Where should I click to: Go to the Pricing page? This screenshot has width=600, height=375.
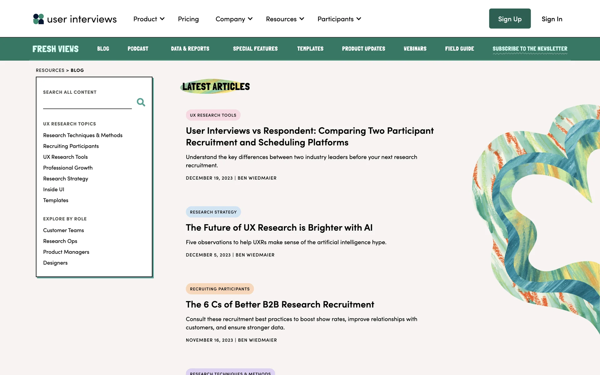(x=188, y=19)
